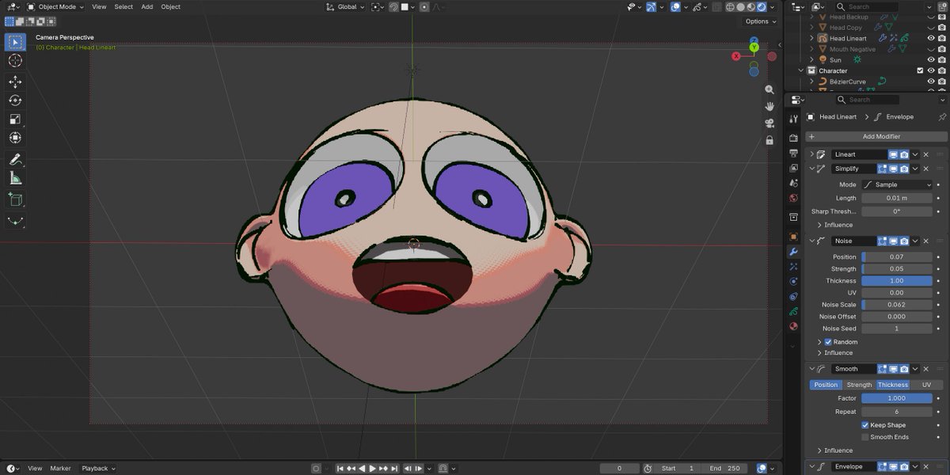Viewport: 950px width, 475px height.
Task: Toggle the Sun object's eye visibility
Action: pyautogui.click(x=931, y=59)
